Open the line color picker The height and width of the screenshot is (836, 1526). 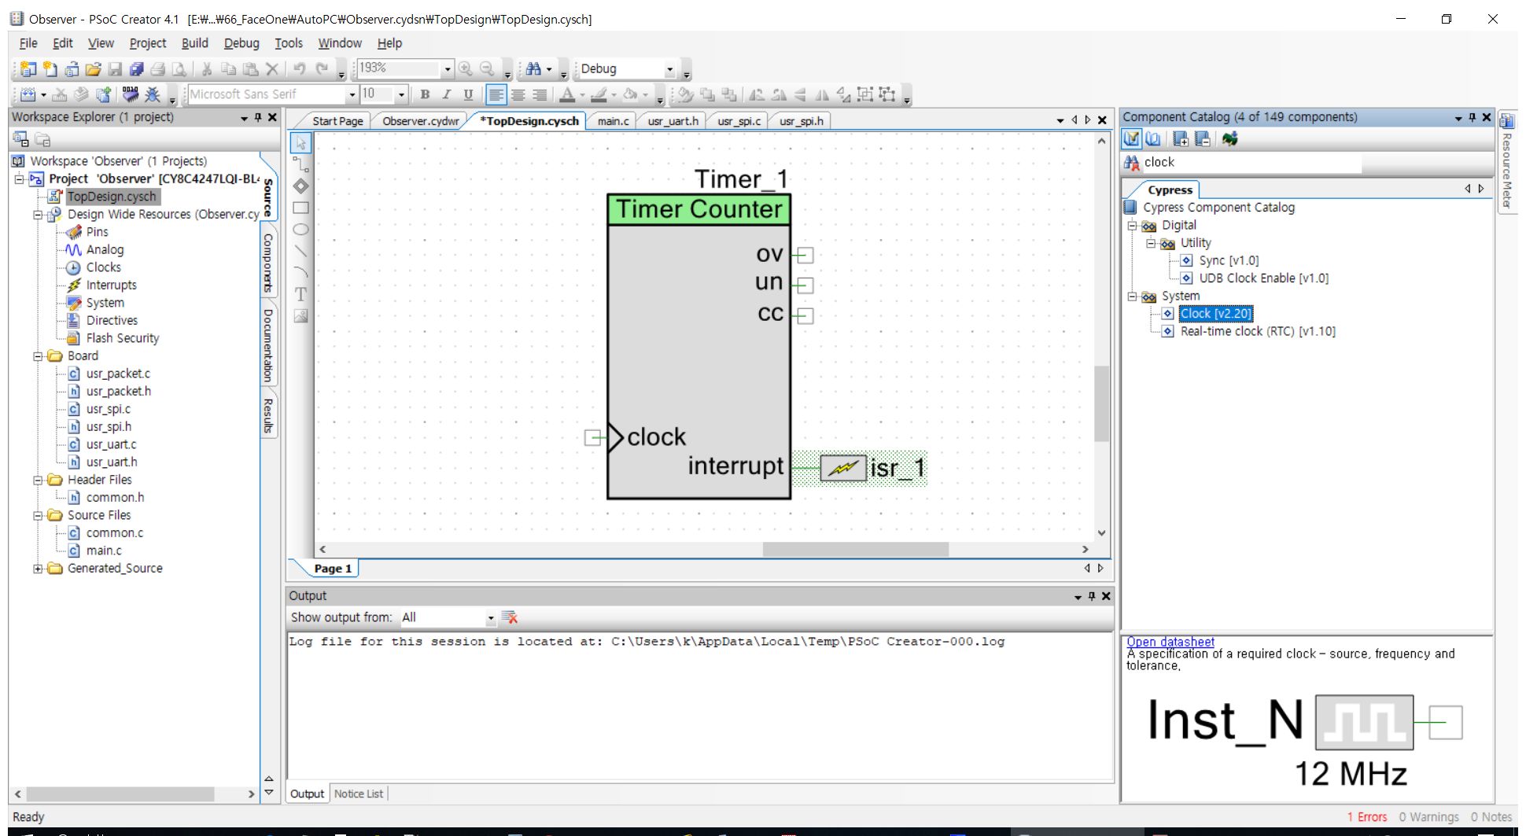click(x=599, y=94)
